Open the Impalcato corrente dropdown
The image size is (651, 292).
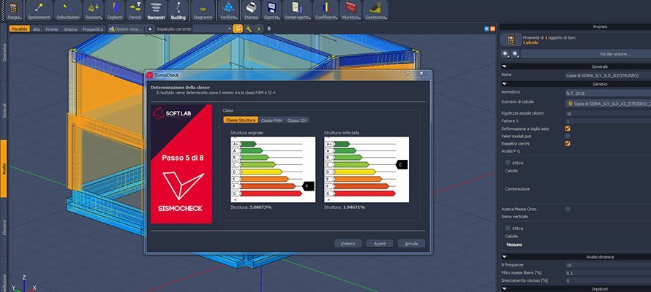(x=213, y=28)
